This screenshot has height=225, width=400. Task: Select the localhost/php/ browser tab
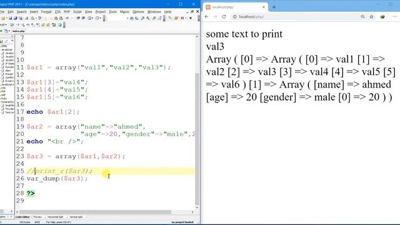(x=235, y=7)
